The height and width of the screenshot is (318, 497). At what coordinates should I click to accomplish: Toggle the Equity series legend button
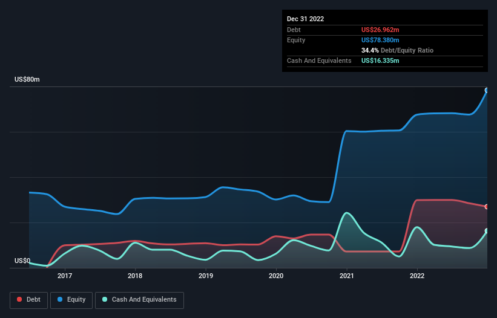tap(71, 300)
